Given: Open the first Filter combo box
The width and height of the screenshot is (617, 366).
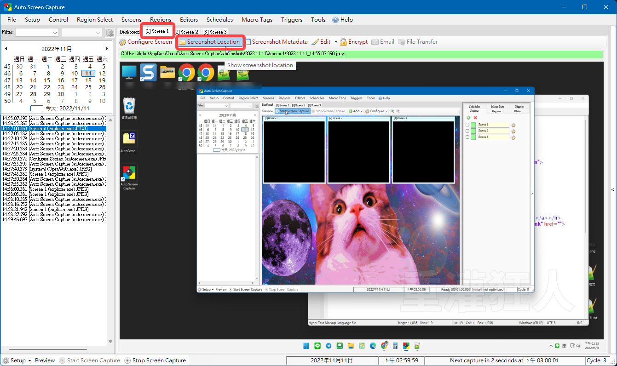Looking at the screenshot, I should click(x=37, y=33).
